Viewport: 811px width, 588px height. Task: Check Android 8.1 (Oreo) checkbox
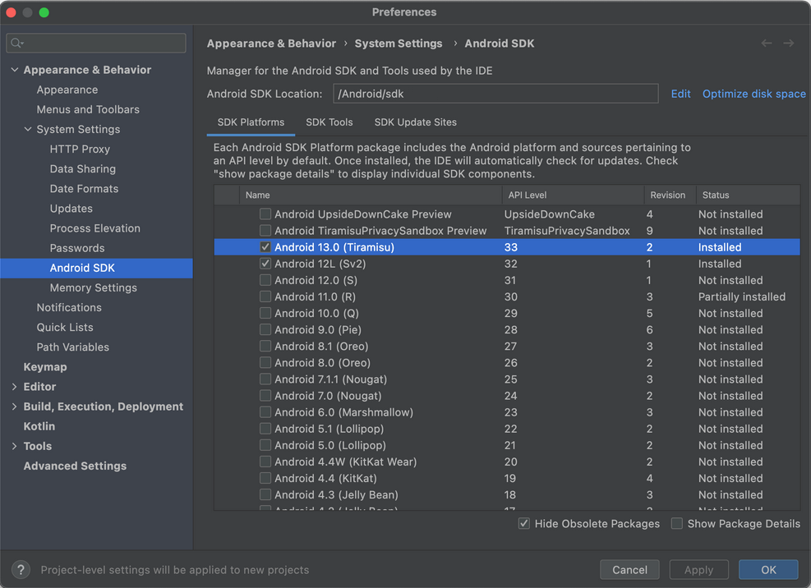(265, 347)
